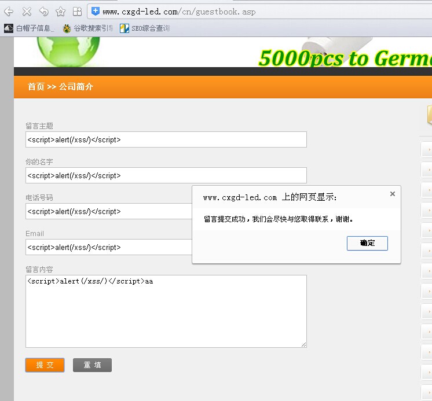Focus the 你的名字 input field
The width and height of the screenshot is (432, 401).
tap(166, 175)
